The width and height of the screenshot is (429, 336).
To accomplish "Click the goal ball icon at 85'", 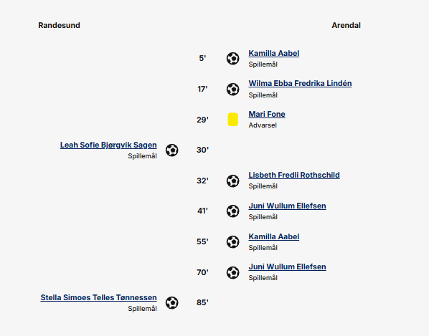I will tap(172, 302).
